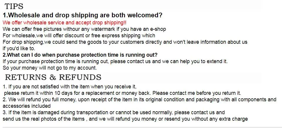Image resolution: width=282 pixels, height=128 pixels.
Task: Click the "if you'd like to." line
Action: point(19,48)
